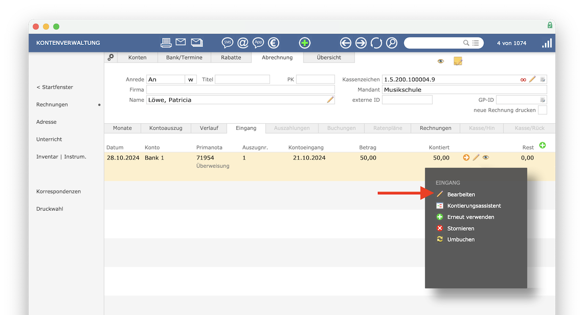
Task: Go to previous record with left arrow
Action: tap(346, 43)
